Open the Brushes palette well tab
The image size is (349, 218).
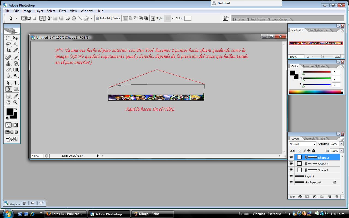click(240, 19)
